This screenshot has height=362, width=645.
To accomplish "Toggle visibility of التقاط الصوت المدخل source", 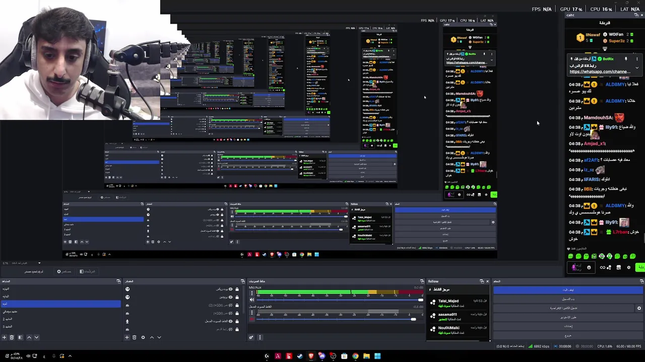I will click(230, 321).
